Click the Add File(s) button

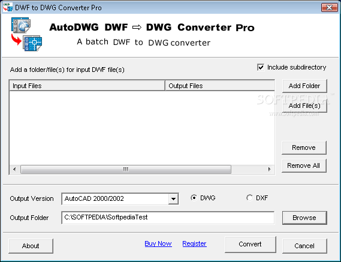click(304, 106)
